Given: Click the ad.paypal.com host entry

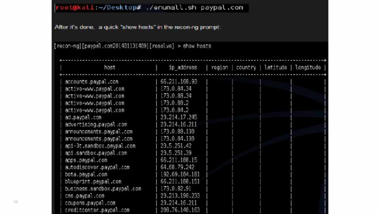Looking at the screenshot, I should [x=83, y=117].
